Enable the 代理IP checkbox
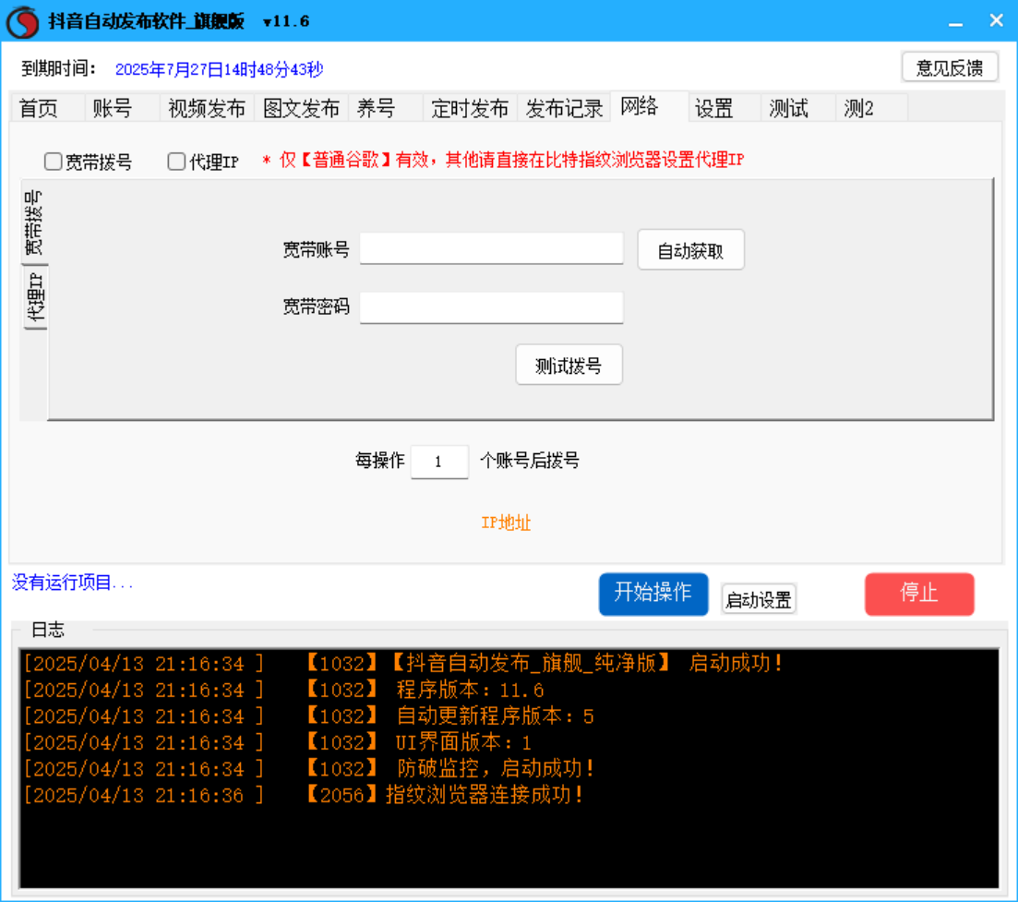The height and width of the screenshot is (902, 1018). pyautogui.click(x=176, y=161)
